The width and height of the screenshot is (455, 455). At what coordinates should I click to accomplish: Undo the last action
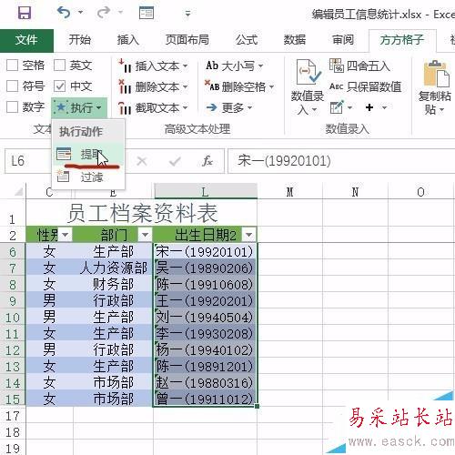[64, 13]
